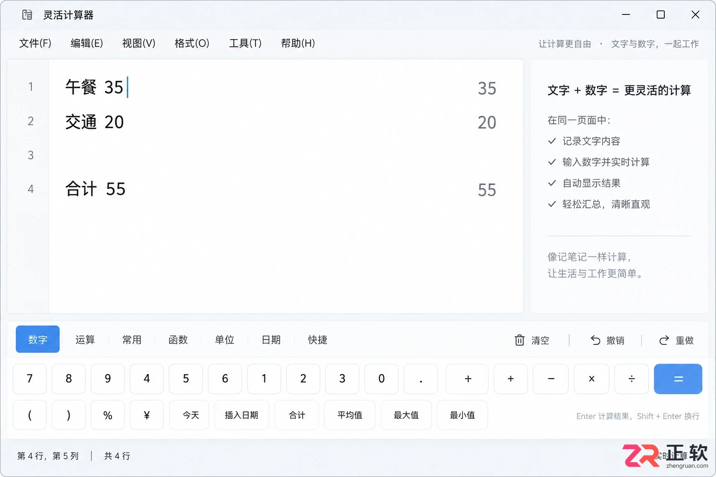Click the editor line "合计 55"

pos(95,189)
